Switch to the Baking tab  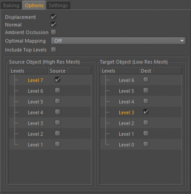point(11,5)
